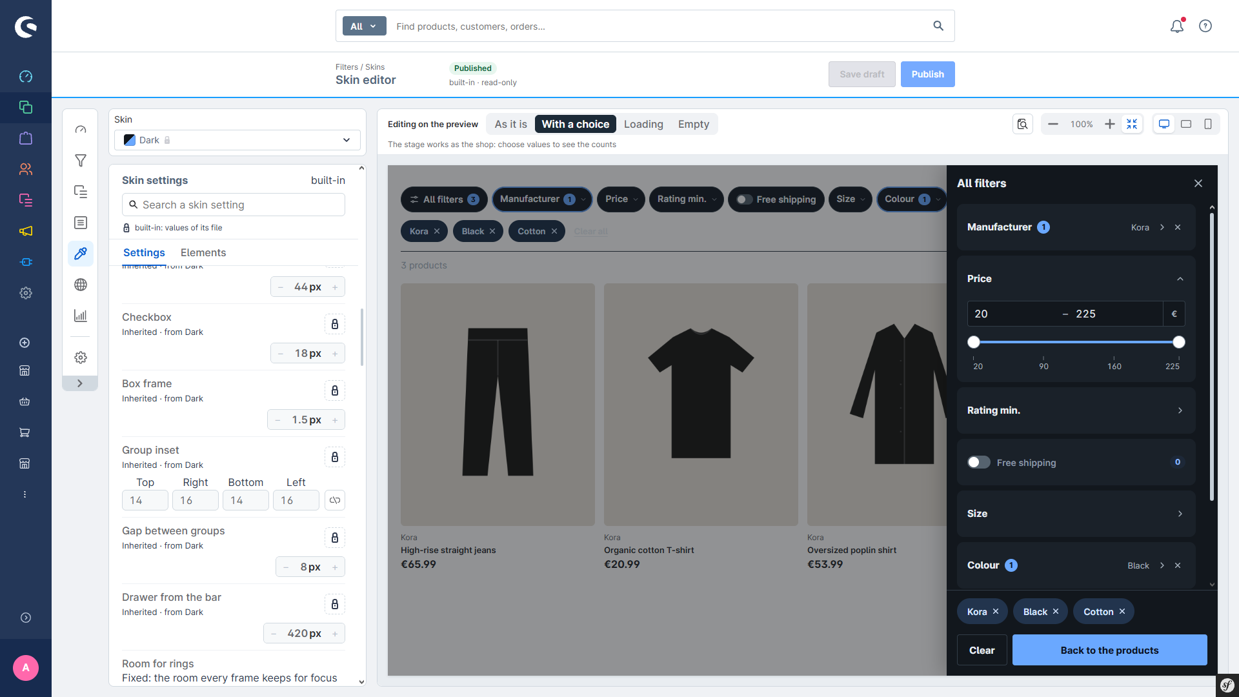
Task: Open the help icon in top bar
Action: [x=1205, y=26]
